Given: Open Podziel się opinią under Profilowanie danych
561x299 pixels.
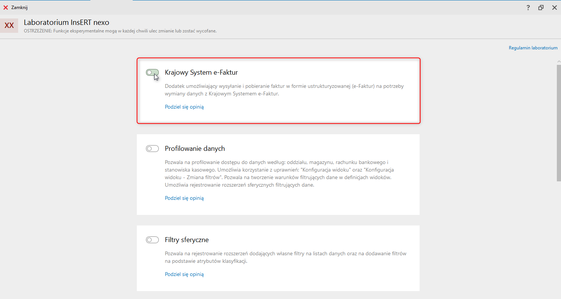Looking at the screenshot, I should click(x=184, y=198).
